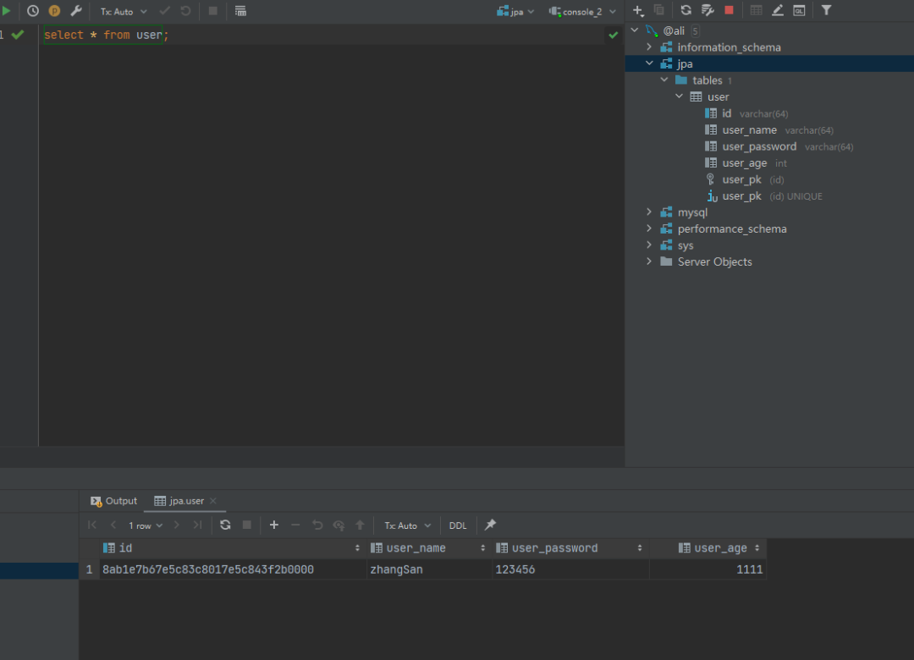Open the console_2 session dropdown
This screenshot has height=660, width=914.
coord(581,11)
